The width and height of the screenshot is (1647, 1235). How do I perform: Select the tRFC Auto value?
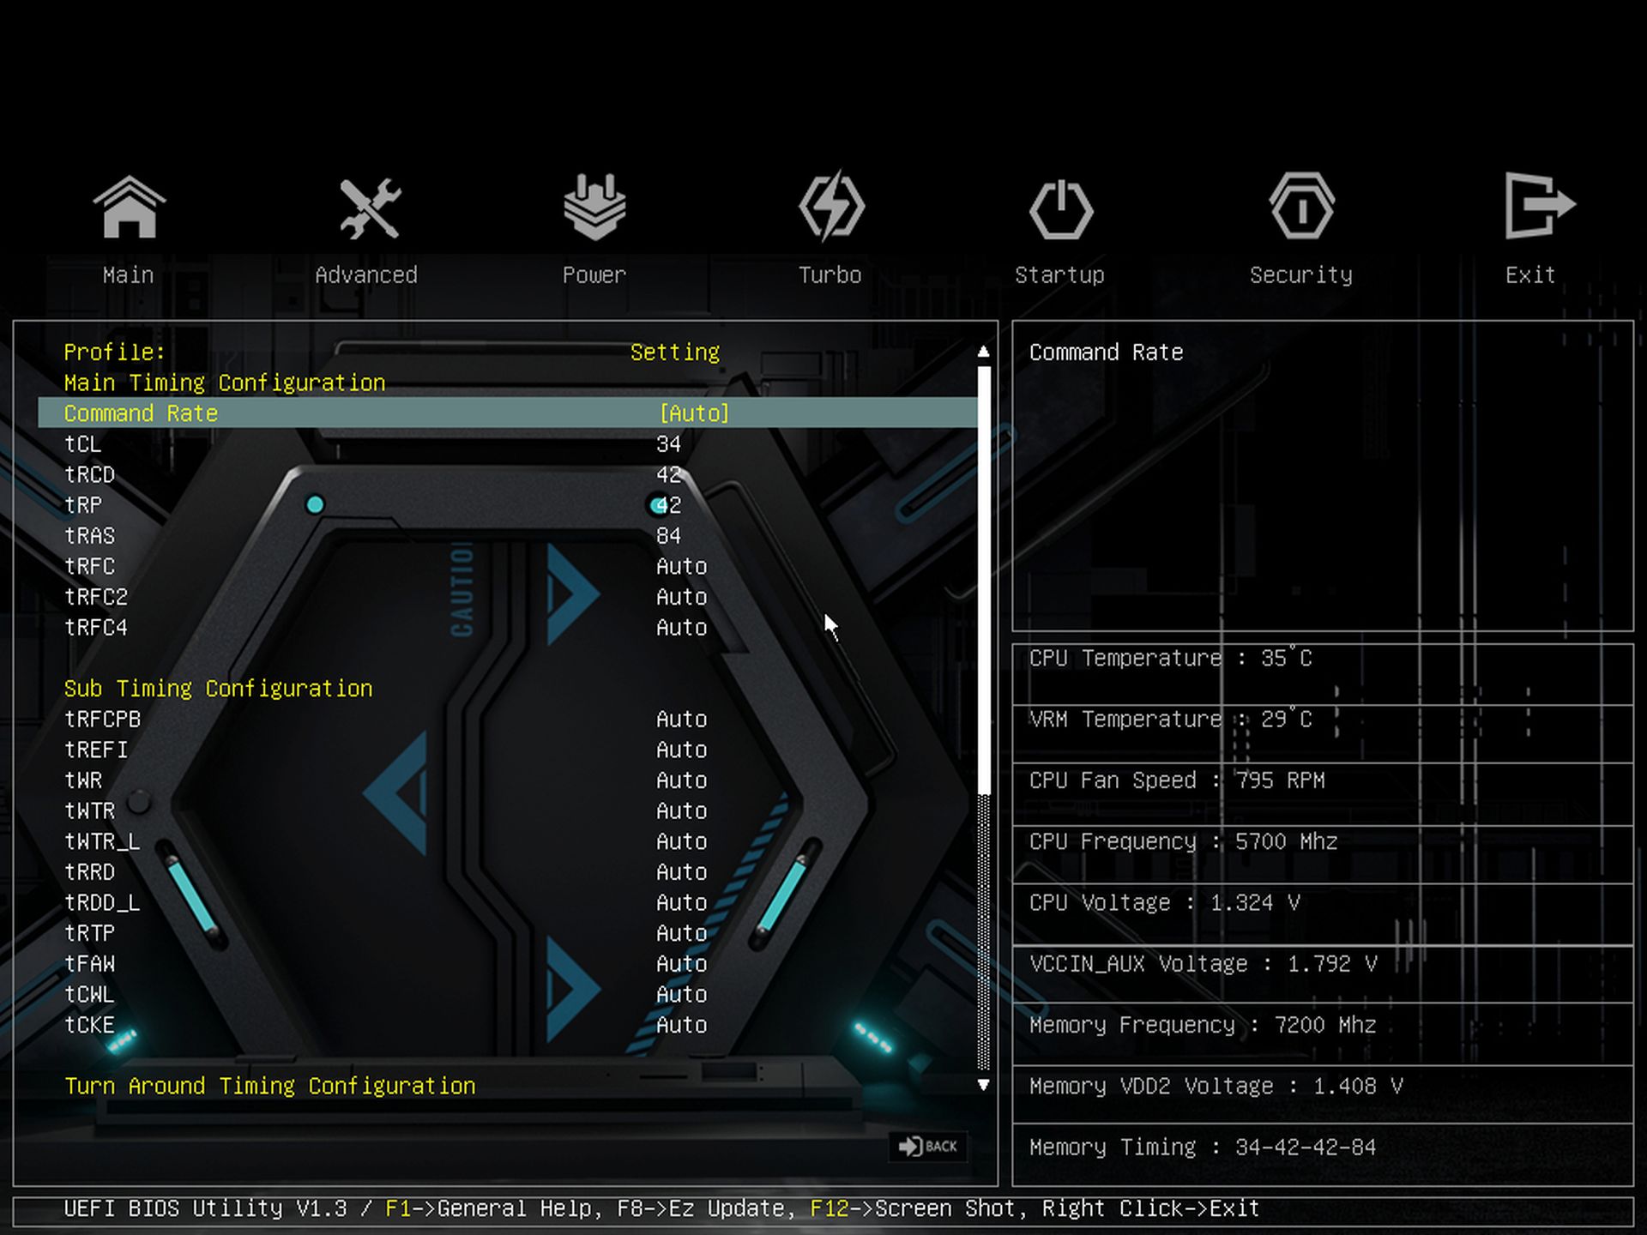click(681, 567)
